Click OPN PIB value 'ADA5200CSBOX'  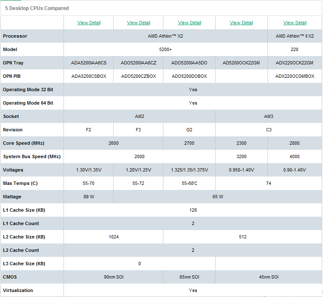click(x=89, y=76)
